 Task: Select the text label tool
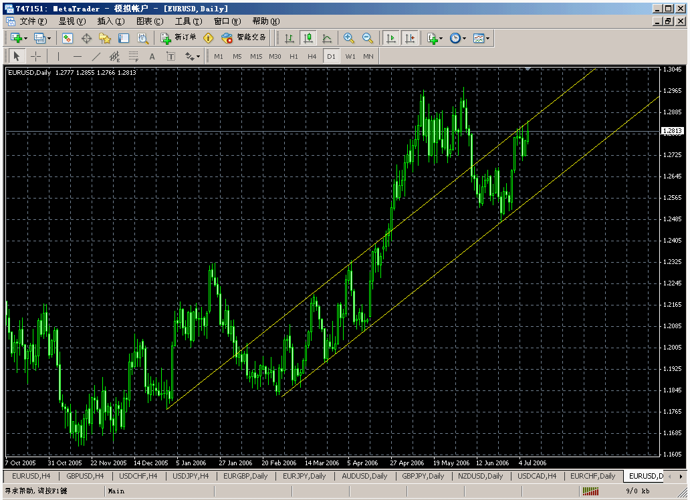170,56
